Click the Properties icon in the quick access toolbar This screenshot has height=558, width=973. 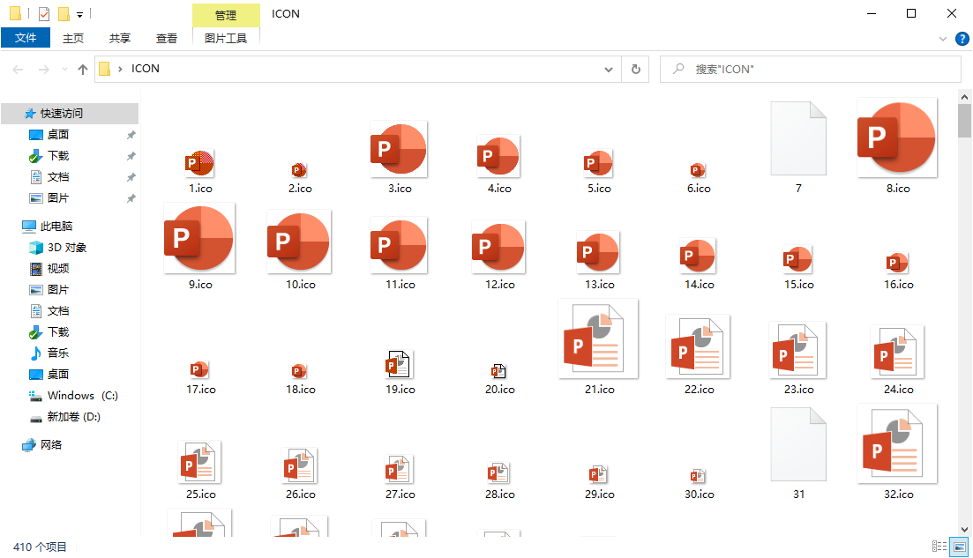point(44,13)
